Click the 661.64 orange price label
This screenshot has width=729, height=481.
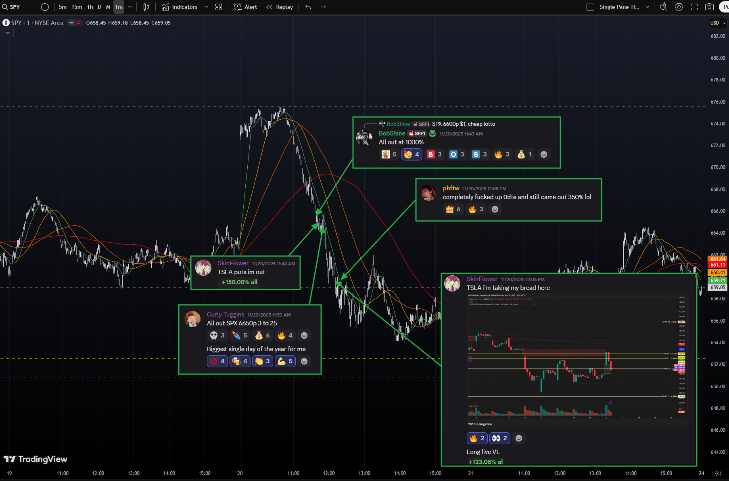click(x=718, y=259)
